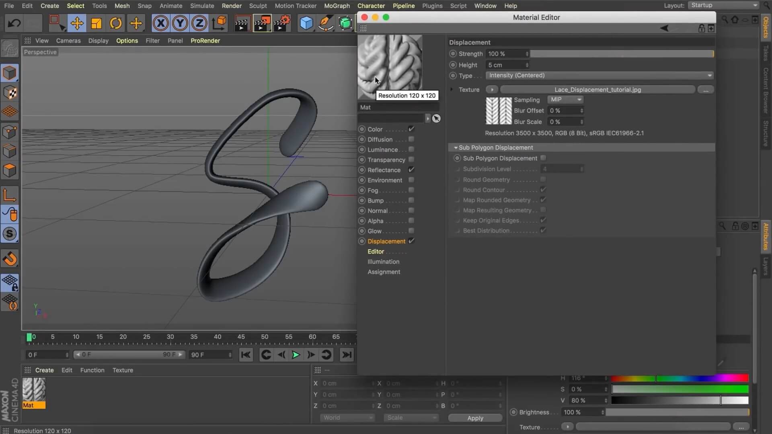Open the Cube primitive object icon

[306, 23]
